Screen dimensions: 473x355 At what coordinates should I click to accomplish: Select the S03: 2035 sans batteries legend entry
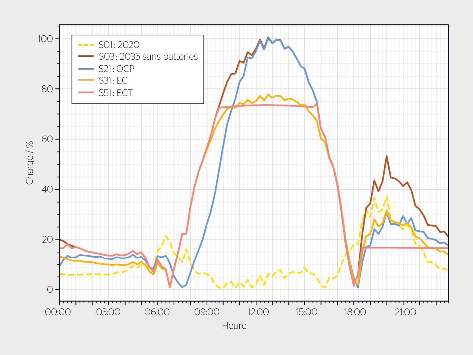[148, 57]
